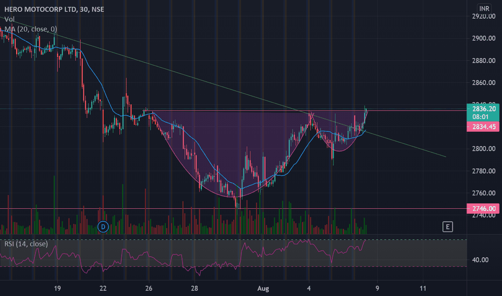The width and height of the screenshot is (502, 296).
Task: Click the 2880.00 price axis value
Action: click(484, 60)
